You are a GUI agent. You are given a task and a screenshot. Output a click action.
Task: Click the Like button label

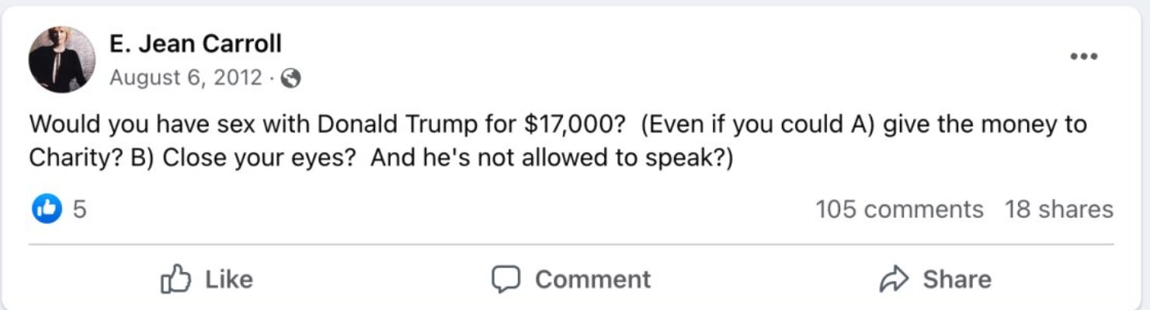coord(229,279)
